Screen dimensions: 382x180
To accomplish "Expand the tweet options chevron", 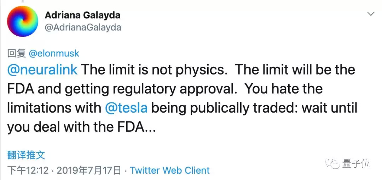I will pyautogui.click(x=371, y=14).
